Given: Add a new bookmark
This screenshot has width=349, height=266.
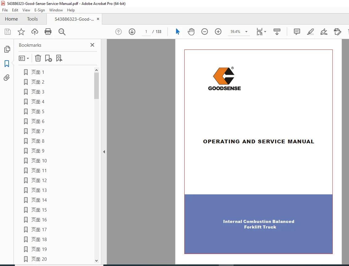Looking at the screenshot, I should tap(48, 58).
